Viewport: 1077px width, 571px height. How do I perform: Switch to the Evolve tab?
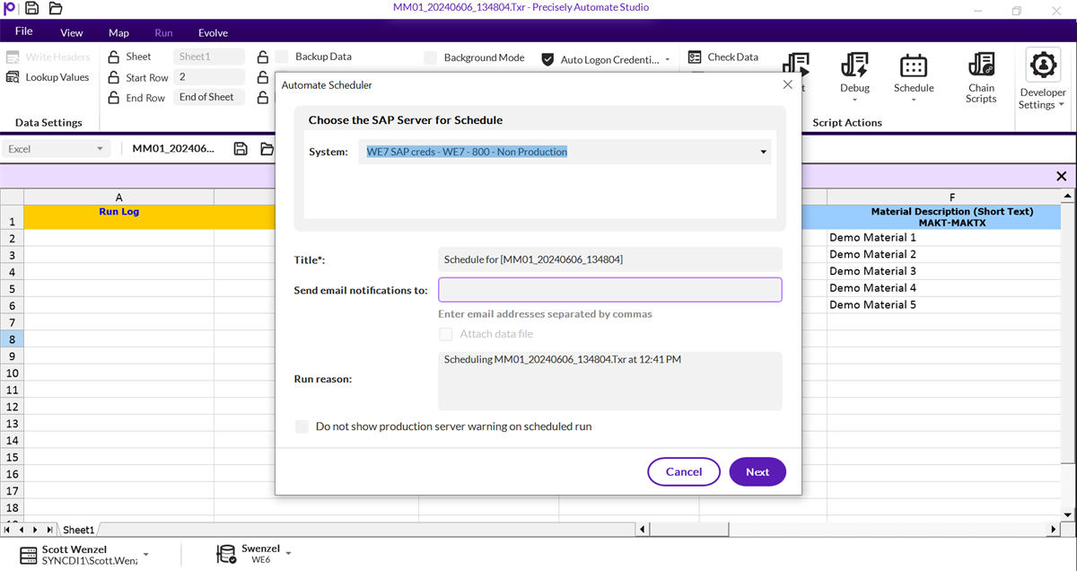pos(213,32)
